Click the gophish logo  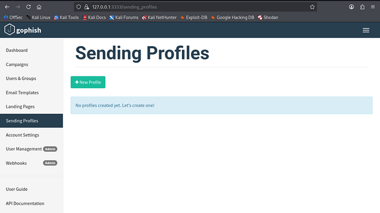click(x=23, y=30)
